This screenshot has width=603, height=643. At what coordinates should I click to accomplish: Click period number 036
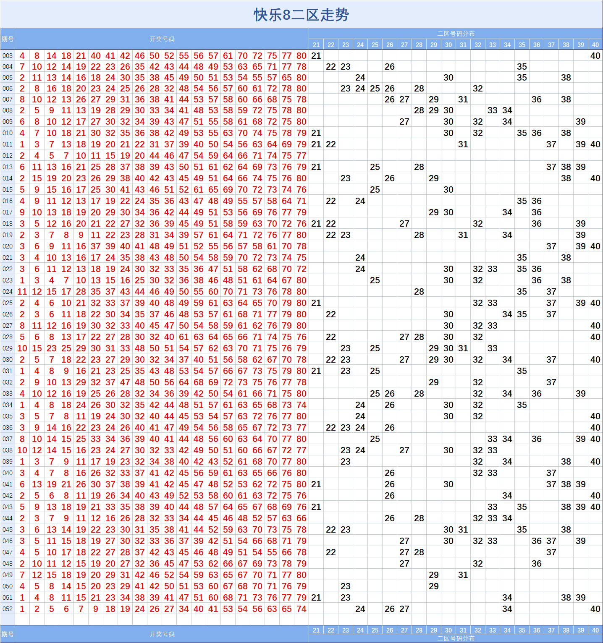click(x=8, y=428)
